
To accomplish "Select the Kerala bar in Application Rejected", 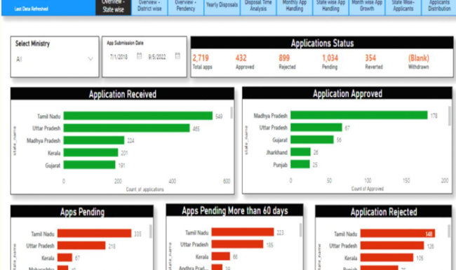I will [387, 257].
